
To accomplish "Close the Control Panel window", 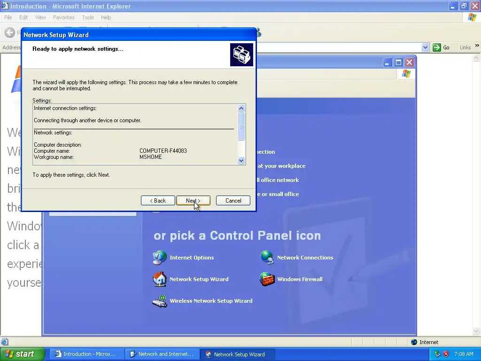I will click(x=409, y=63).
